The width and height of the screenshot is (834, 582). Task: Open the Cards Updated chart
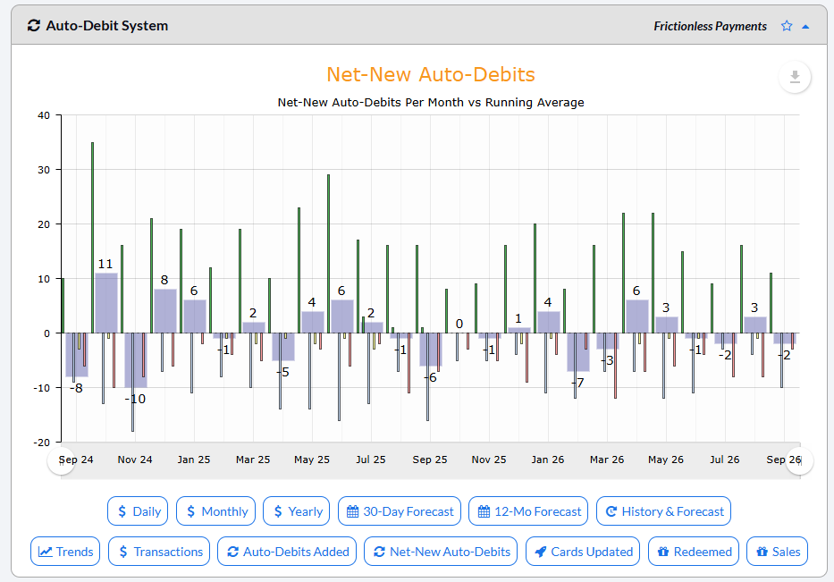tap(583, 552)
